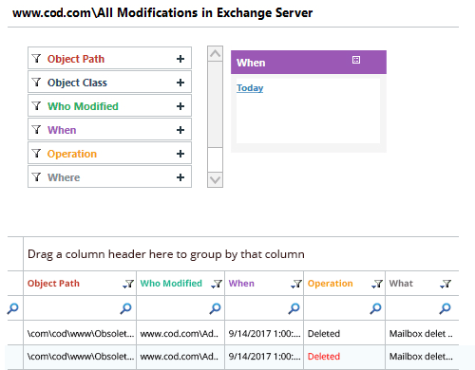Click the filter list scroll up arrow
The height and width of the screenshot is (370, 475).
tap(216, 54)
